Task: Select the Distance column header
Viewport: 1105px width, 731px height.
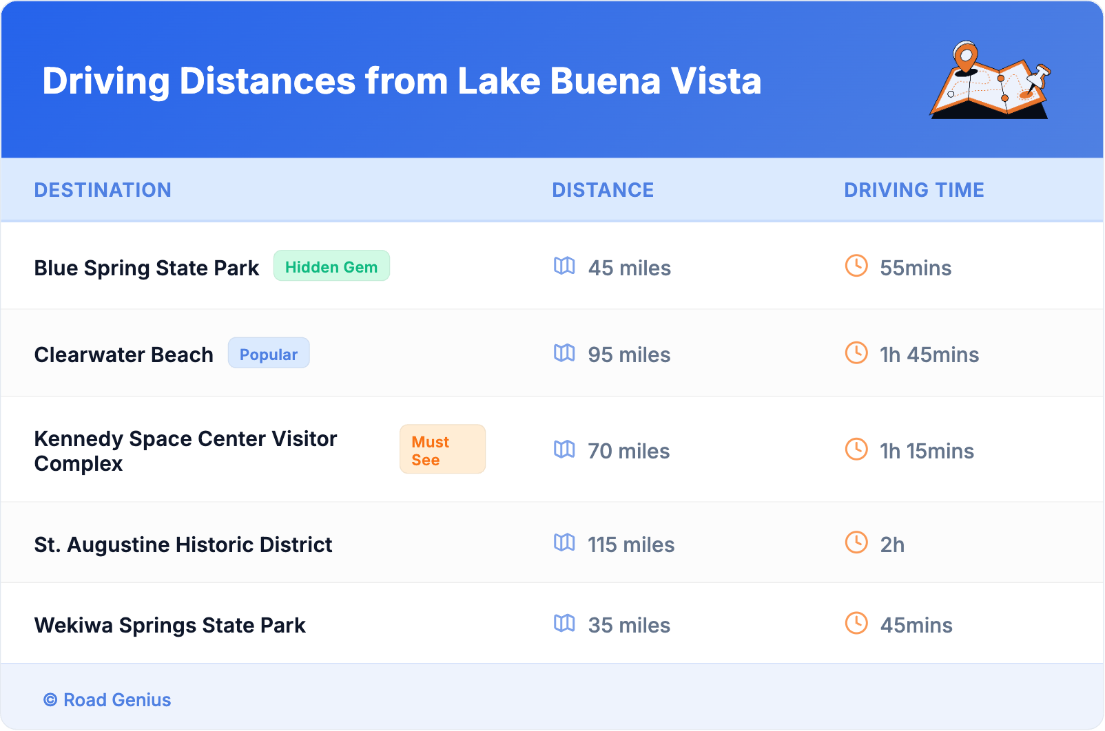Action: coord(603,190)
